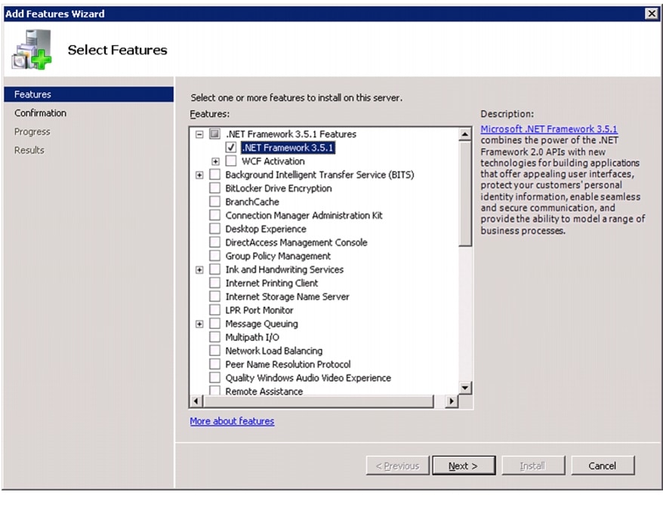Expand the Message Queuing node

coord(199,324)
